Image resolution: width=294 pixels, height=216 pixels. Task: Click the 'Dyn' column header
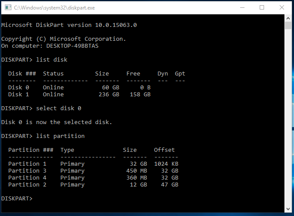point(163,74)
